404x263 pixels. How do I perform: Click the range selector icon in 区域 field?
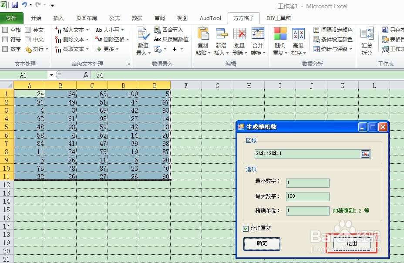[x=365, y=154]
